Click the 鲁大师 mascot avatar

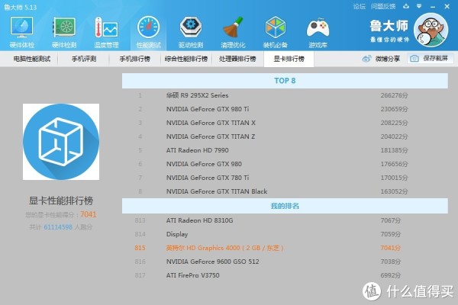[431, 30]
